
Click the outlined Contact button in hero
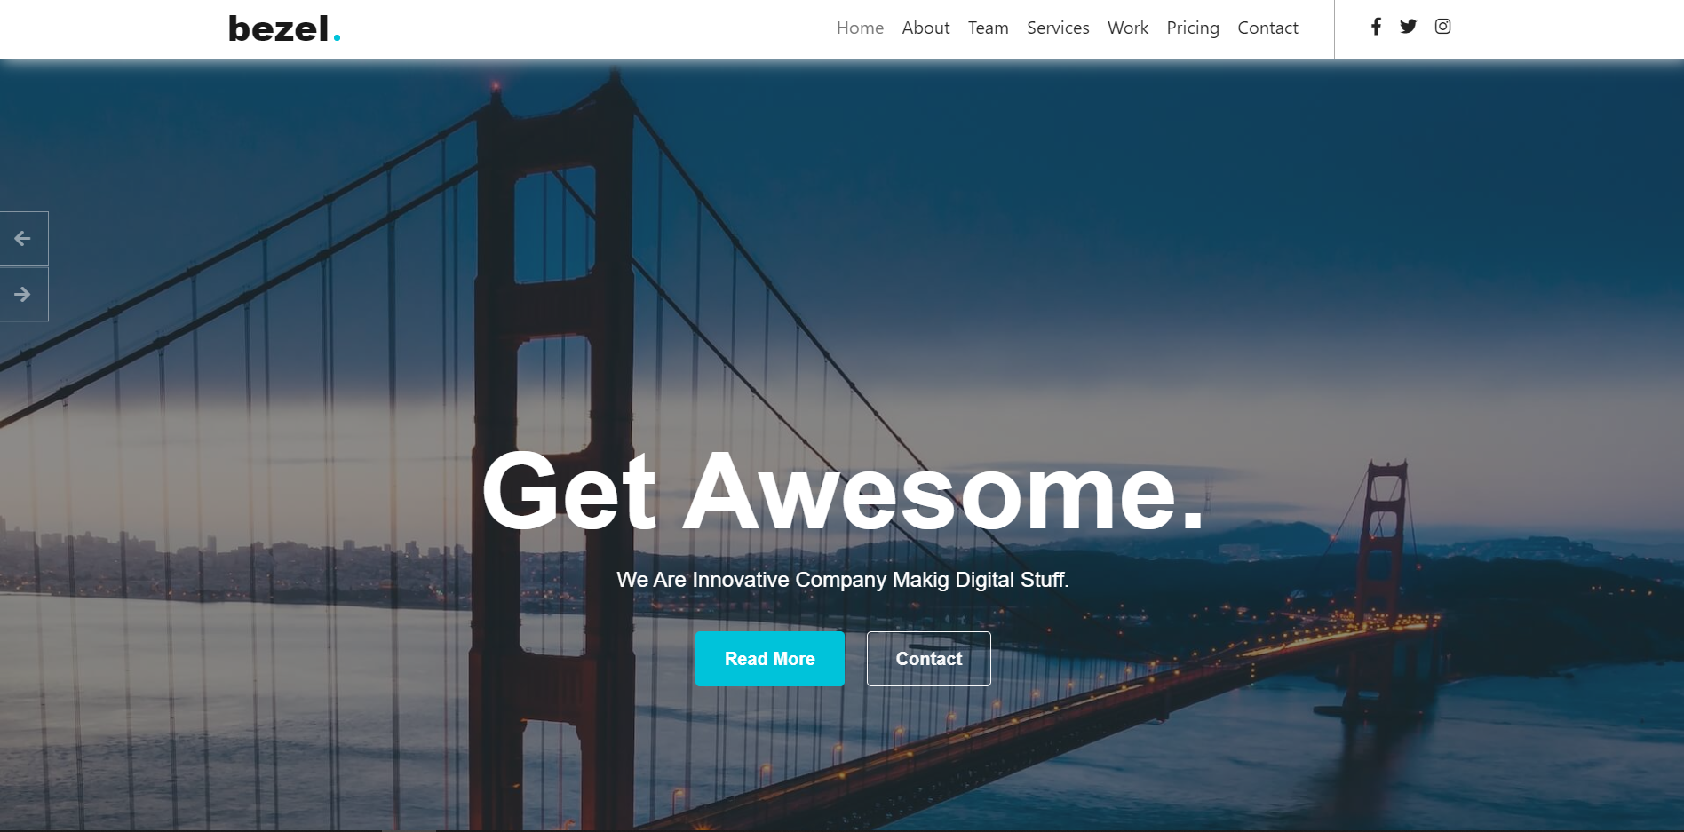(x=928, y=659)
